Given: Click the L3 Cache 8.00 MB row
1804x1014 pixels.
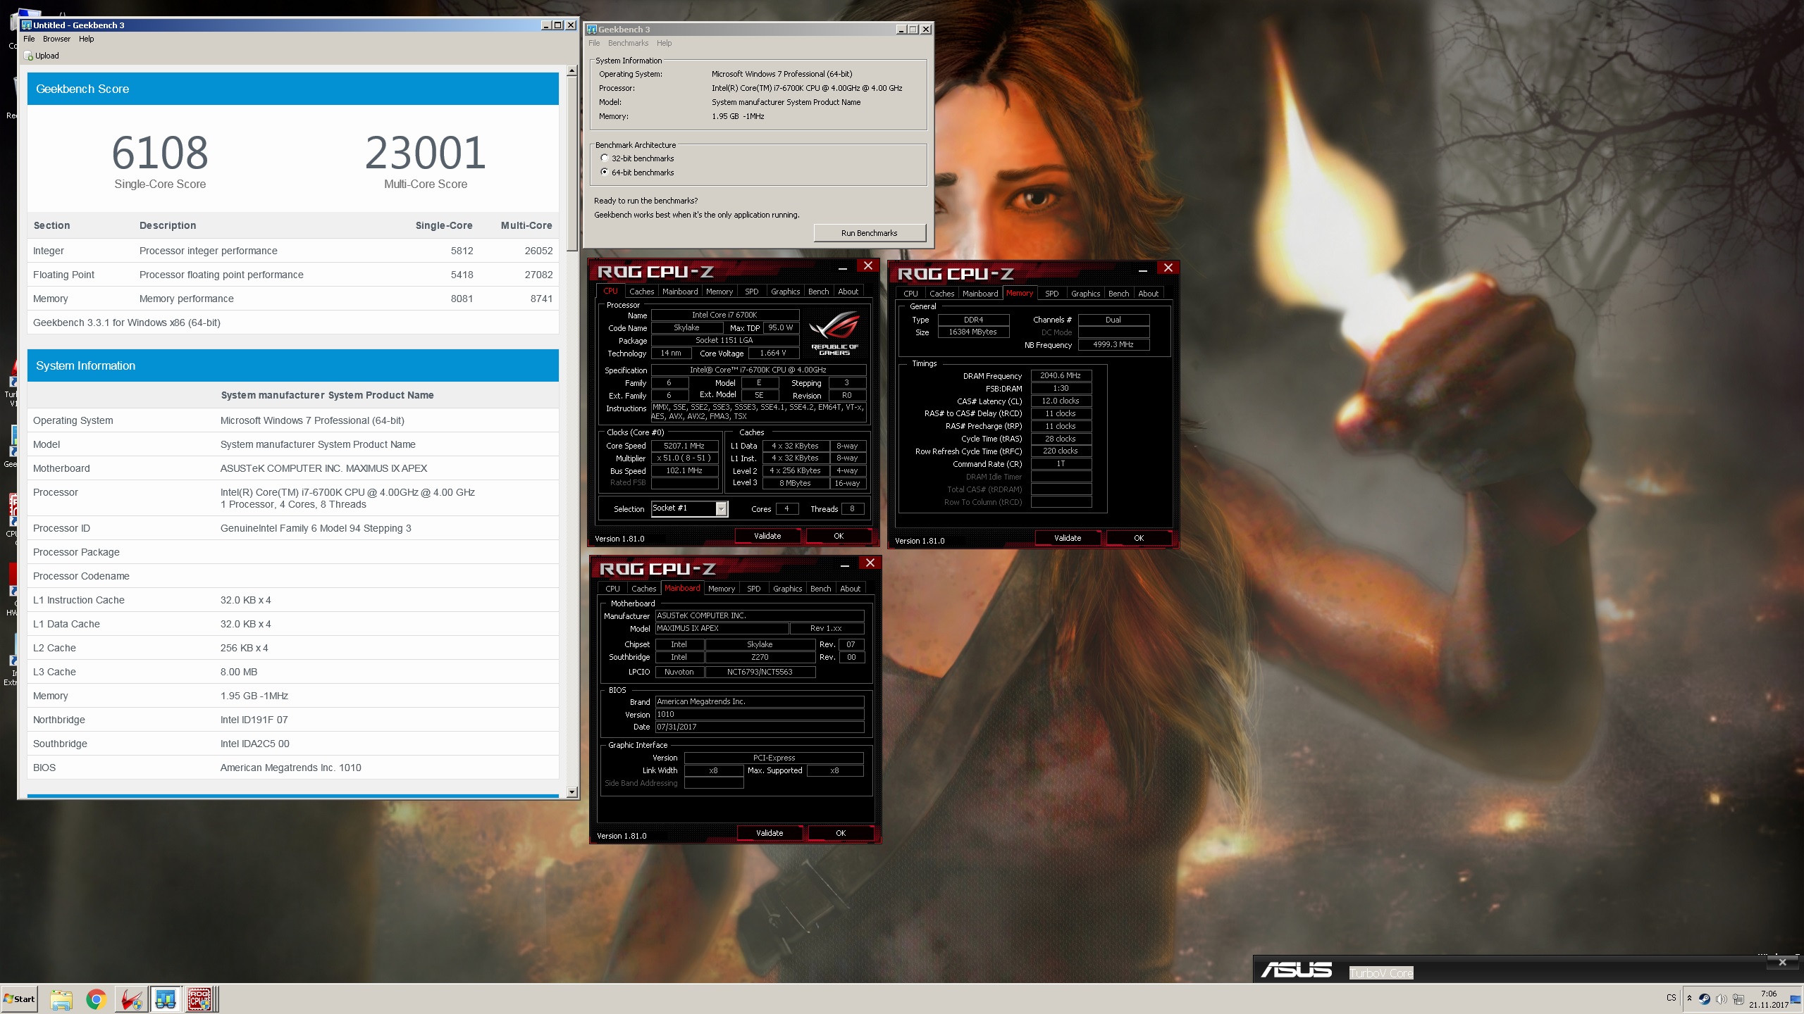Looking at the screenshot, I should pyautogui.click(x=293, y=672).
